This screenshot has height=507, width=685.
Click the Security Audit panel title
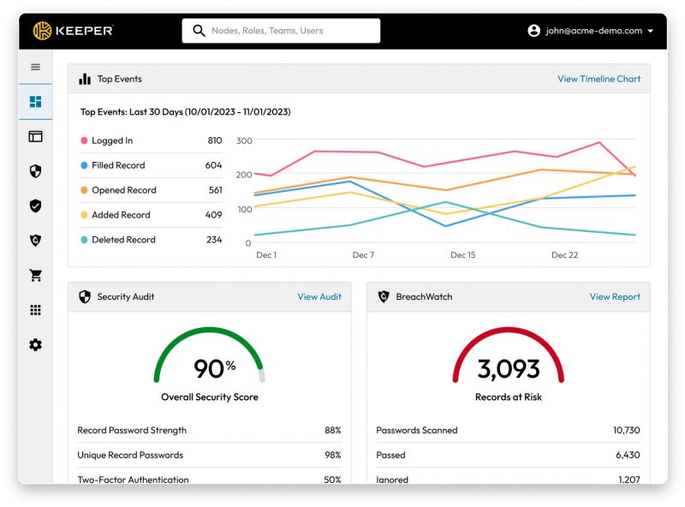coord(125,297)
